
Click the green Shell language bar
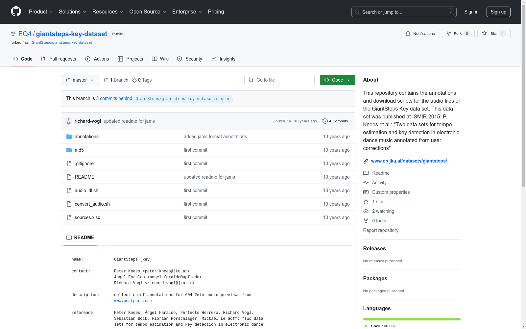click(412, 319)
